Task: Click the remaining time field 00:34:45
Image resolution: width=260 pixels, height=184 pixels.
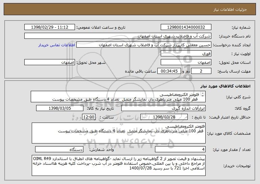Action: [169, 71]
